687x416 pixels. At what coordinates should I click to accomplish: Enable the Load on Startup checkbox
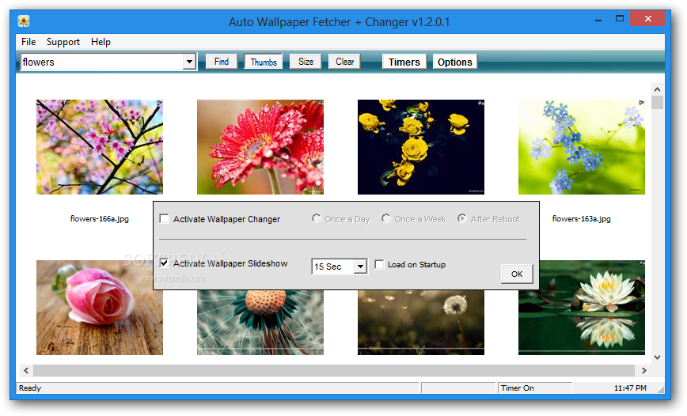click(379, 264)
